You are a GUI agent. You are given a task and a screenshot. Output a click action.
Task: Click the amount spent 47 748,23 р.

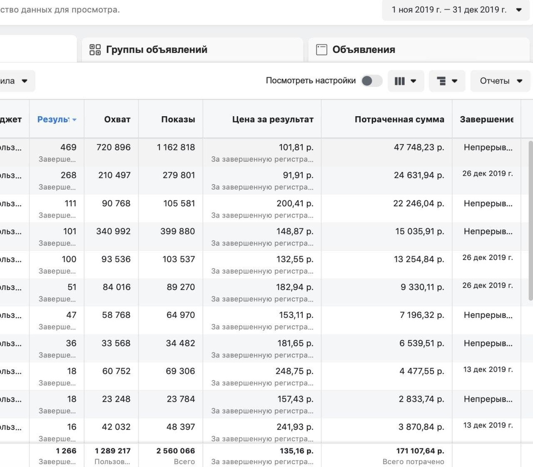419,147
